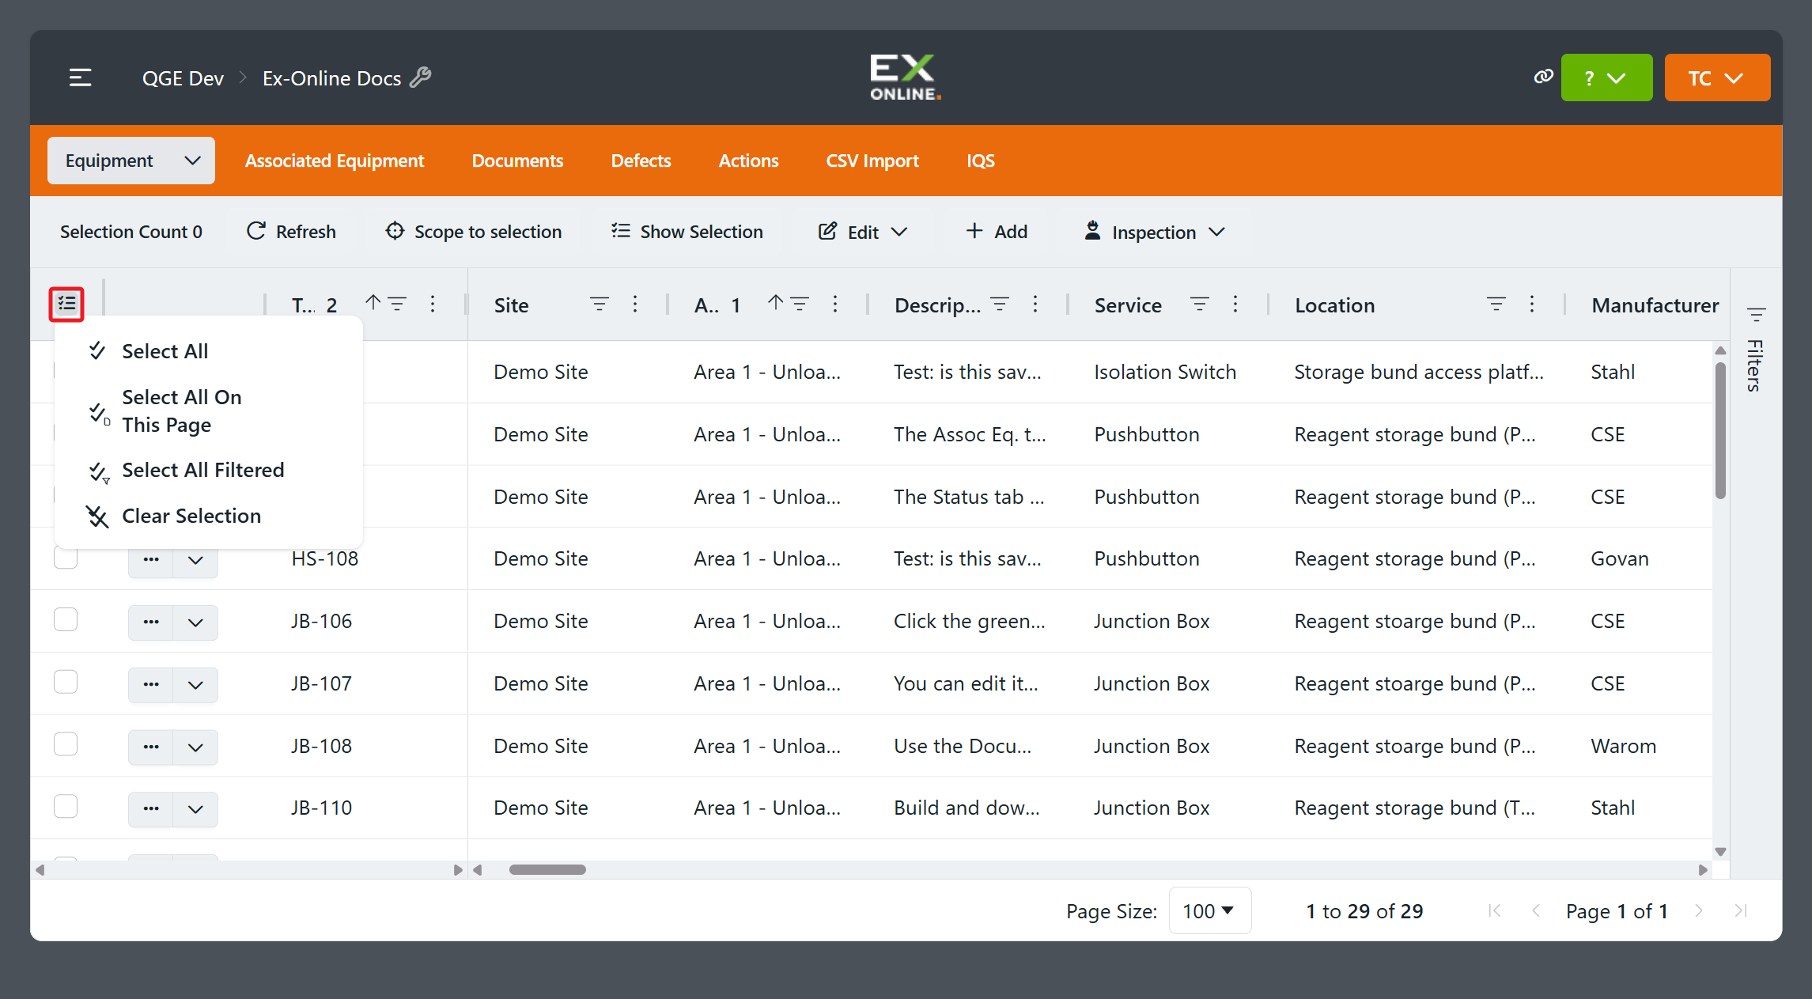Screen dimensions: 1812x999
Task: Open filter for the Service column
Action: click(1200, 305)
